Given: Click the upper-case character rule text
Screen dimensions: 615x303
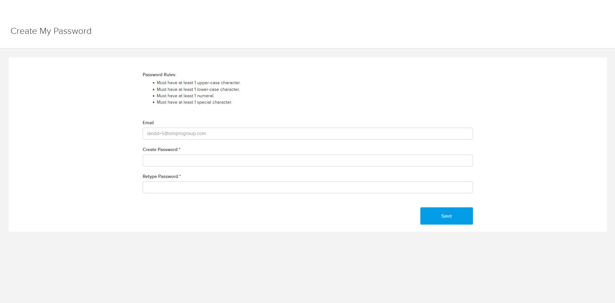Looking at the screenshot, I should tap(198, 83).
